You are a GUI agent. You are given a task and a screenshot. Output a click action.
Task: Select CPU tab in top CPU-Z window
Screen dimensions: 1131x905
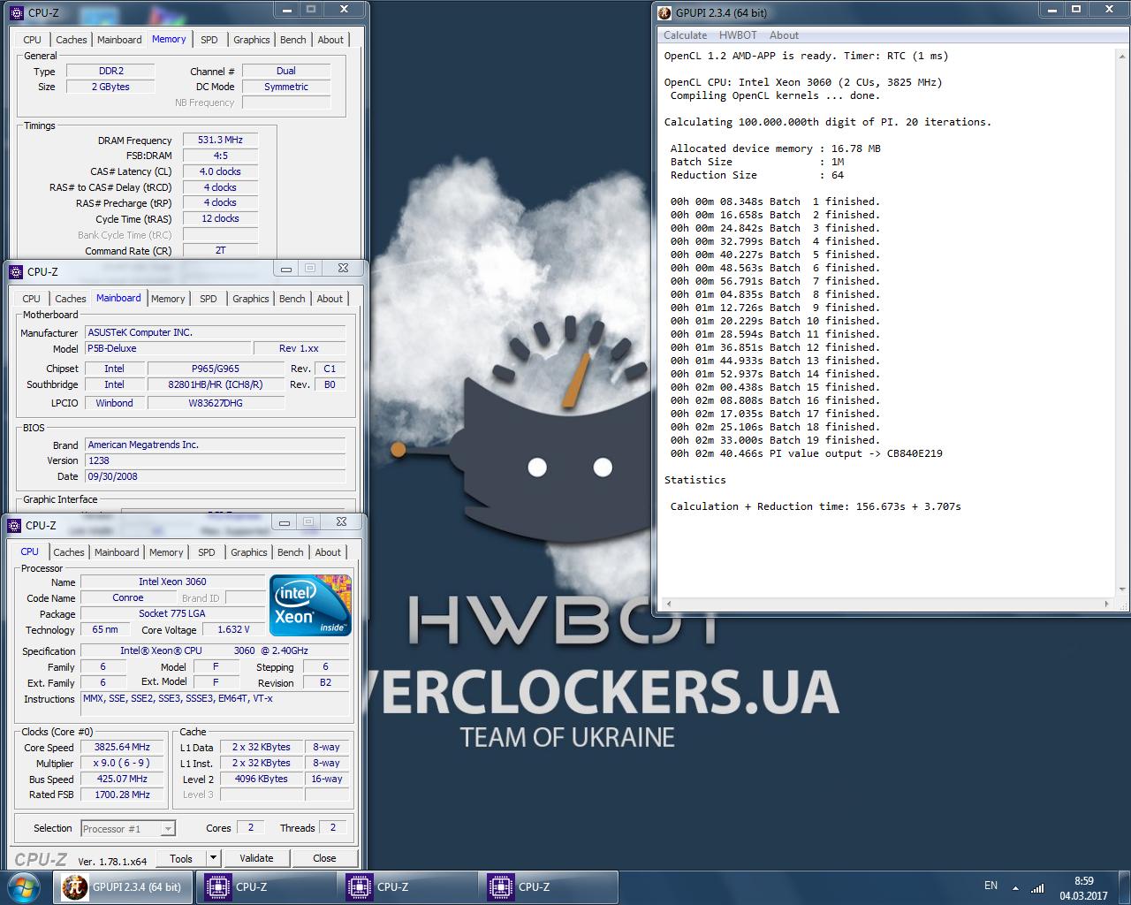point(32,40)
